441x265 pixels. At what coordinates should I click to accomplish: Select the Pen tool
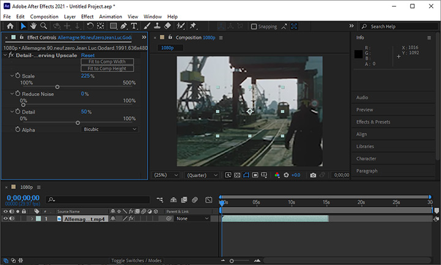click(x=124, y=26)
